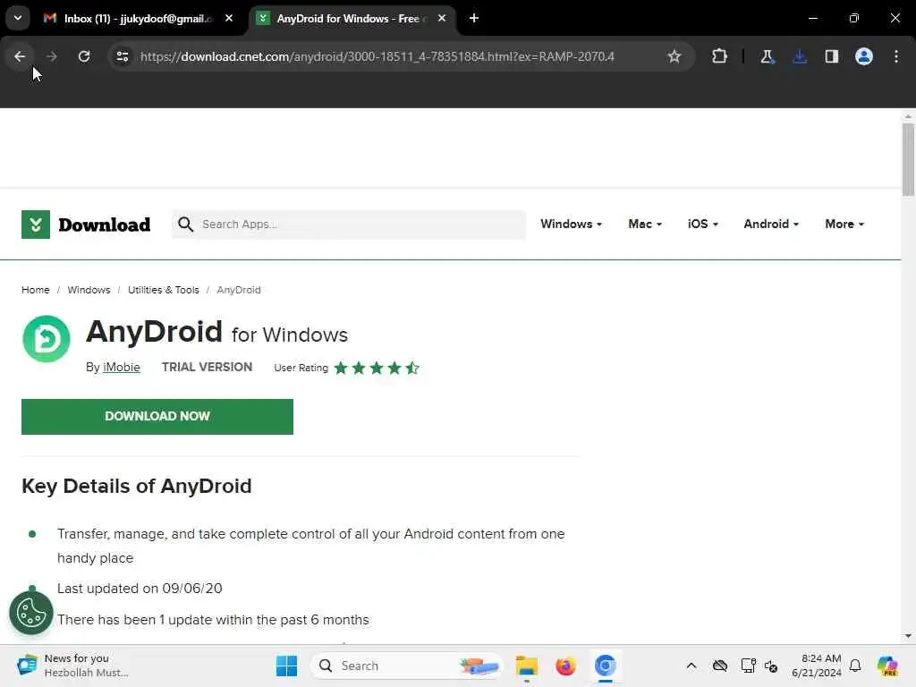This screenshot has height=687, width=916.
Task: Open Utilities & Tools breadcrumb
Action: (x=164, y=290)
